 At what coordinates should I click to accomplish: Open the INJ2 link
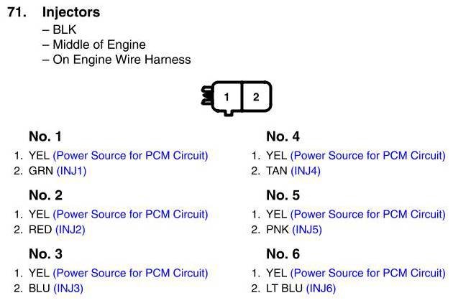[70, 230]
